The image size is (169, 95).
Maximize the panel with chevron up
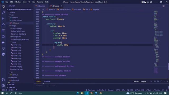(x=164, y=82)
